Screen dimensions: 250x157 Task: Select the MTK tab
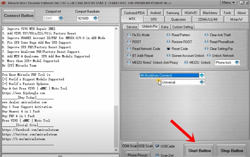coord(132,19)
